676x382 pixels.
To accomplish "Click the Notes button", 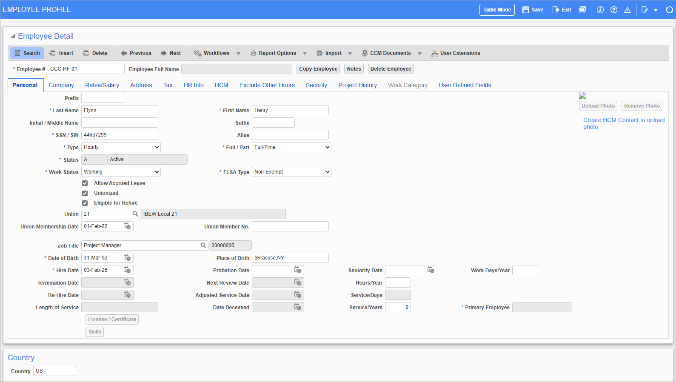I will (x=354, y=69).
